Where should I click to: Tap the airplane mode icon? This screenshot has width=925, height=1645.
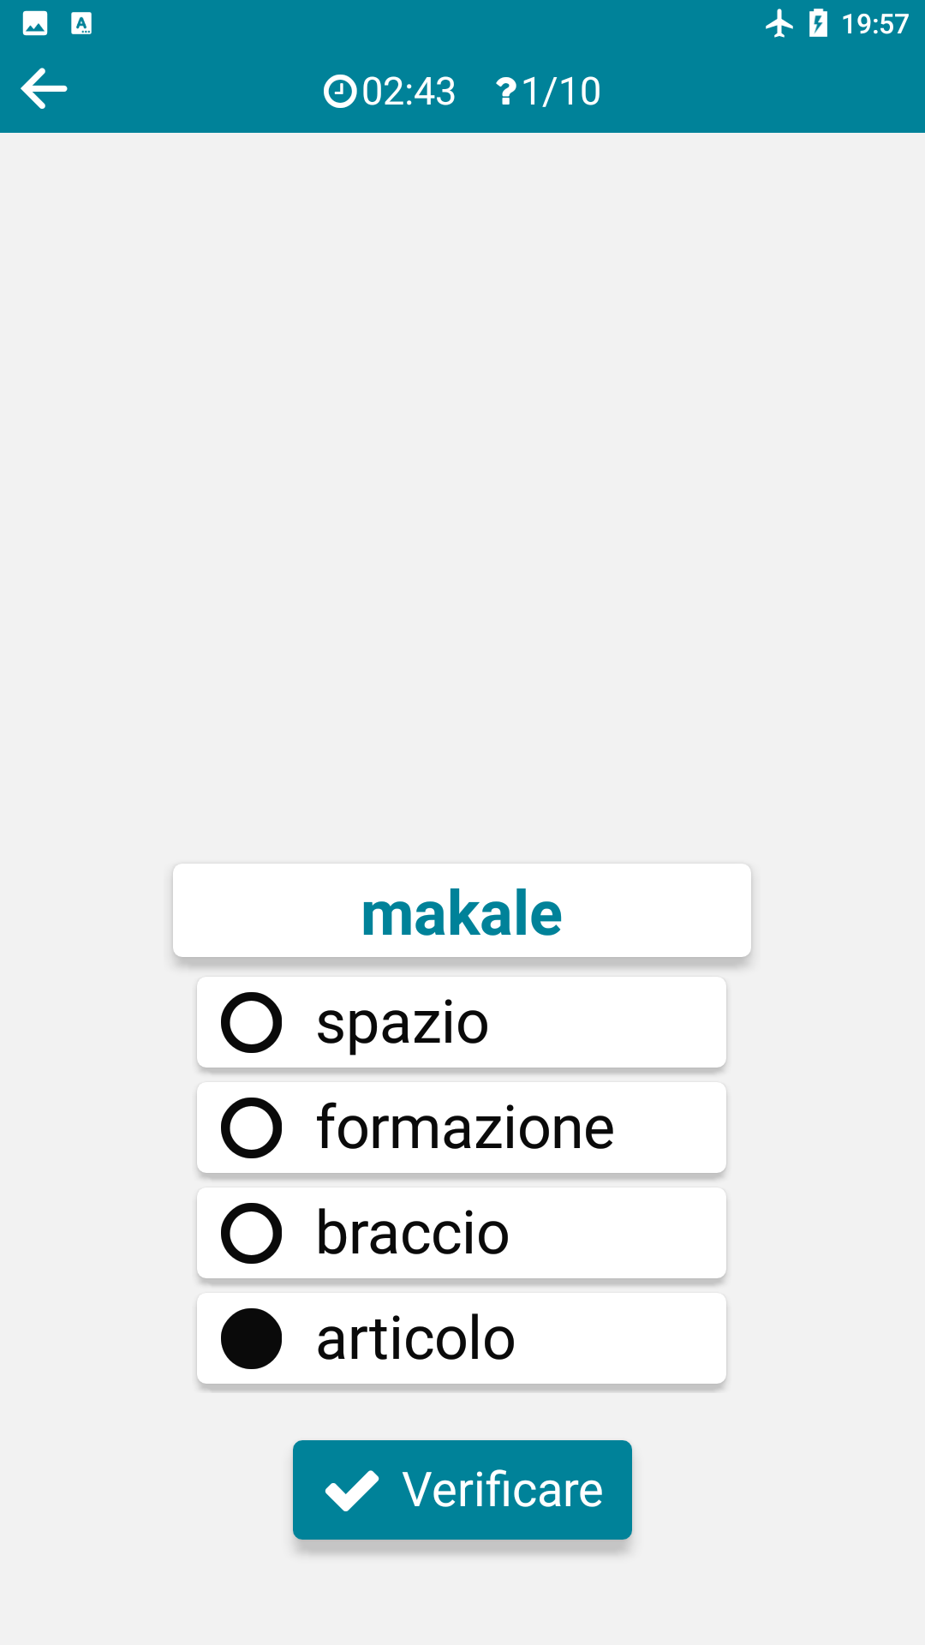(x=779, y=23)
